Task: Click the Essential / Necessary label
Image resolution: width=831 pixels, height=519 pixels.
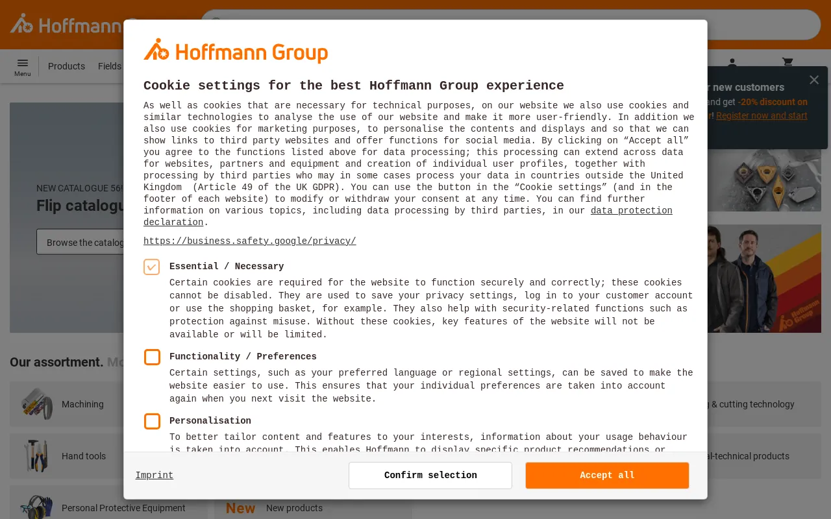Action: [x=227, y=267]
